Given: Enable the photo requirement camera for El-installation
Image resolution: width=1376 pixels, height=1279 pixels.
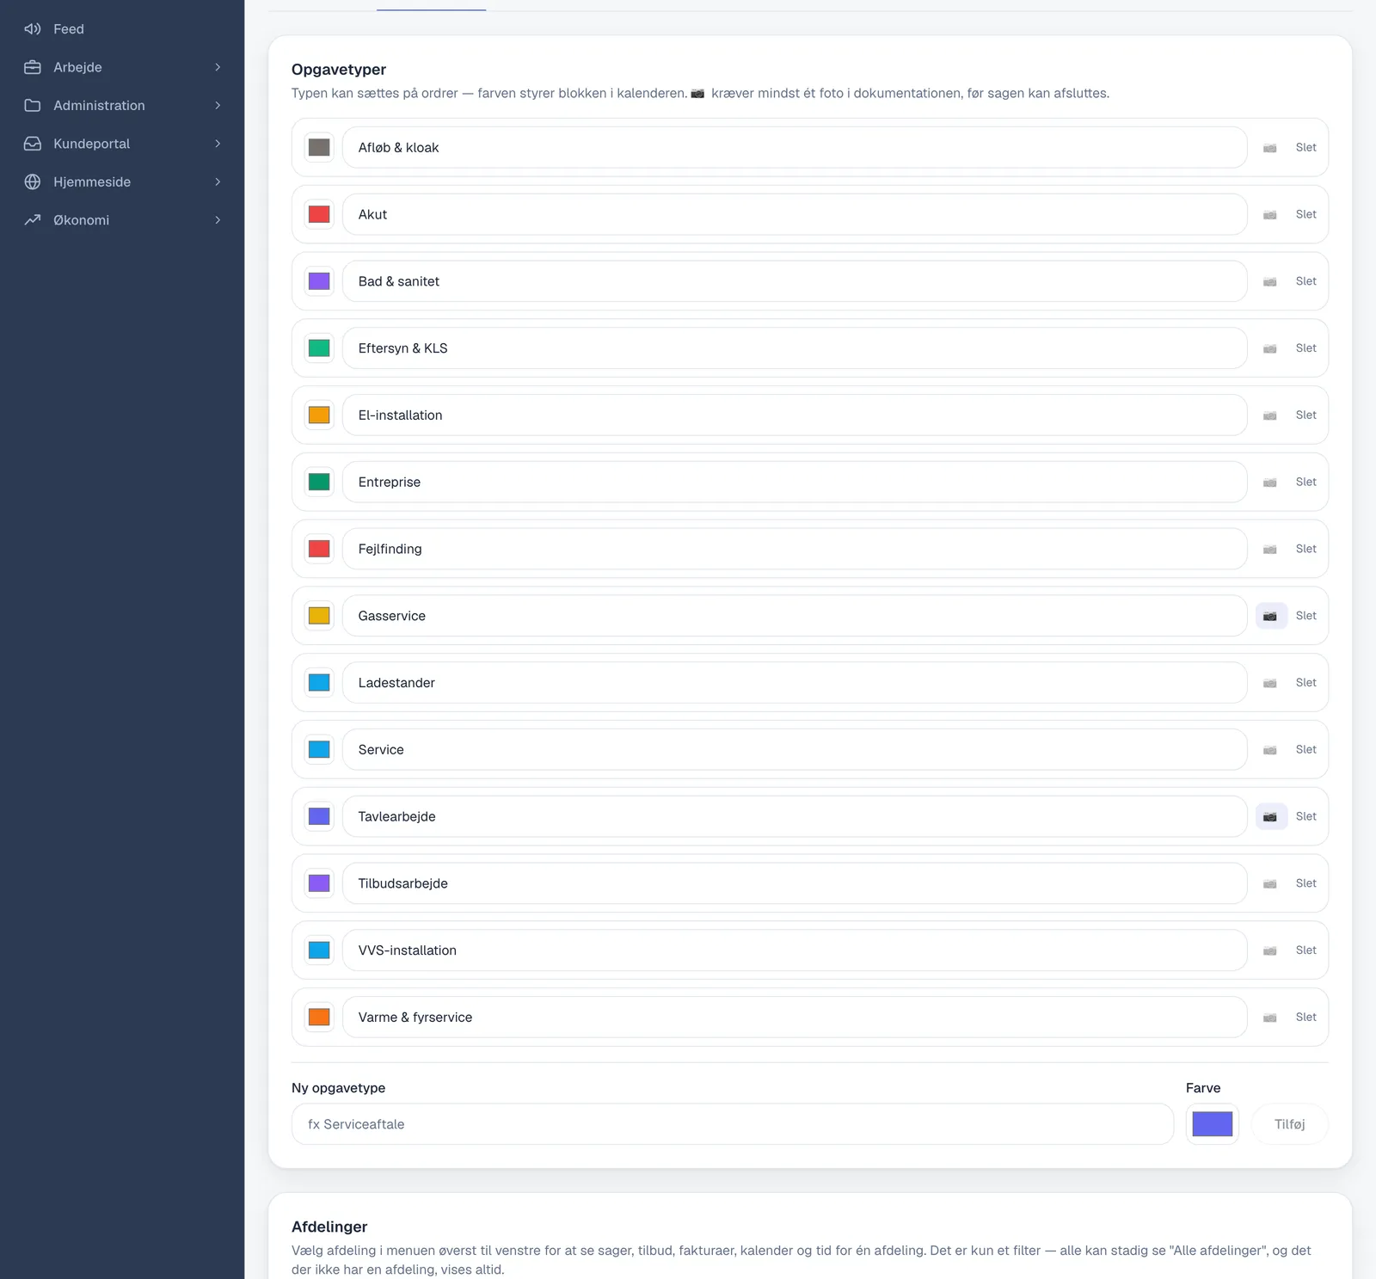Looking at the screenshot, I should [1270, 415].
